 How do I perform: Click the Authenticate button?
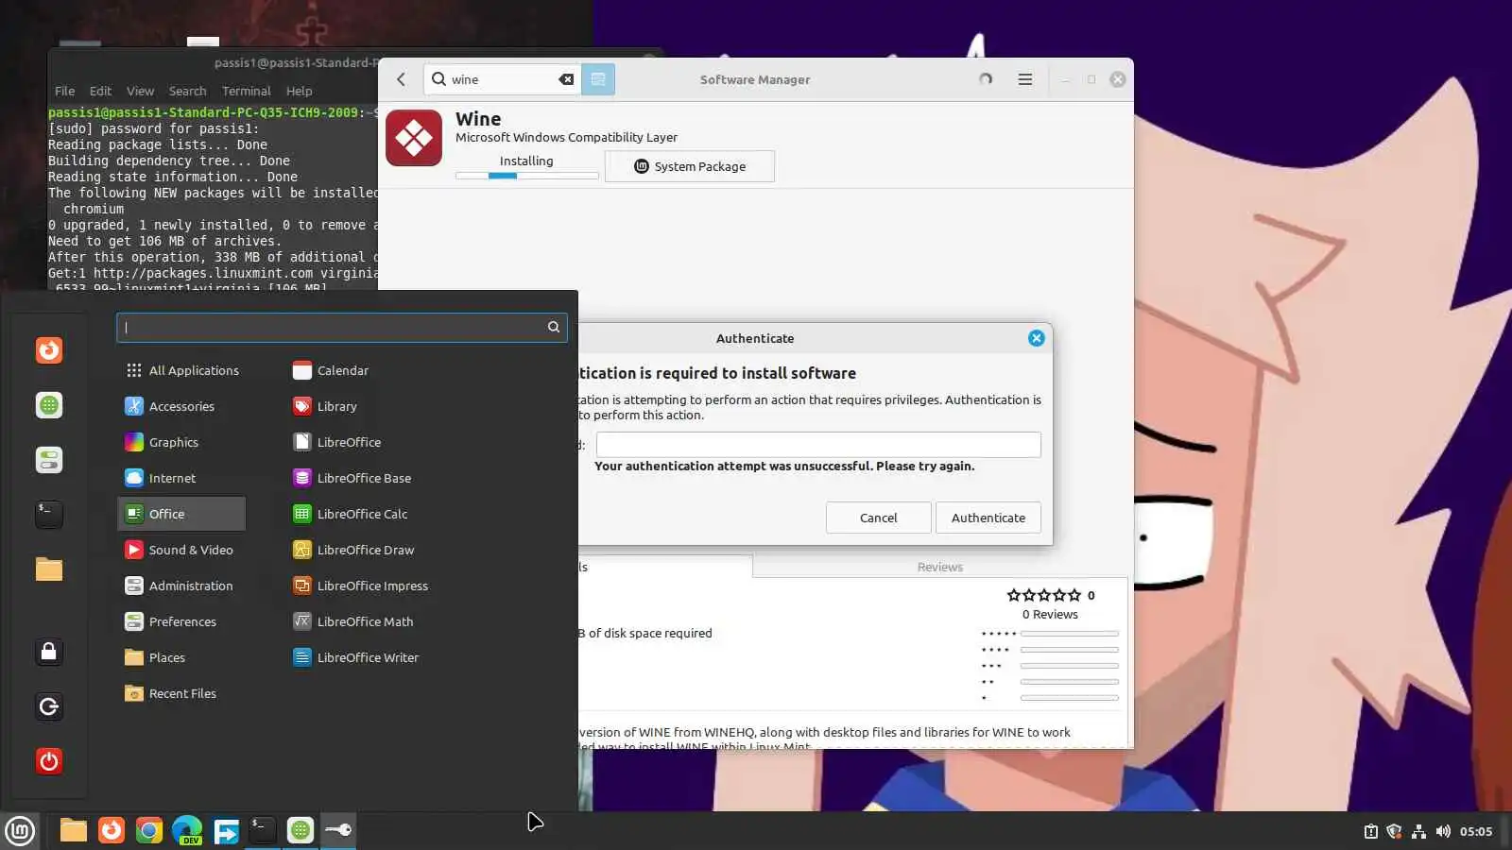click(x=988, y=518)
